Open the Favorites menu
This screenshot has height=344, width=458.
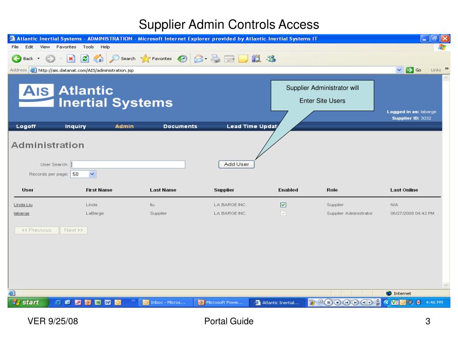tap(66, 47)
